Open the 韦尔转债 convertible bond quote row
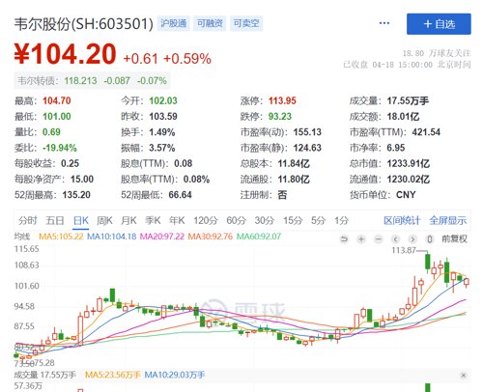This screenshot has height=392, width=483. 92,80
